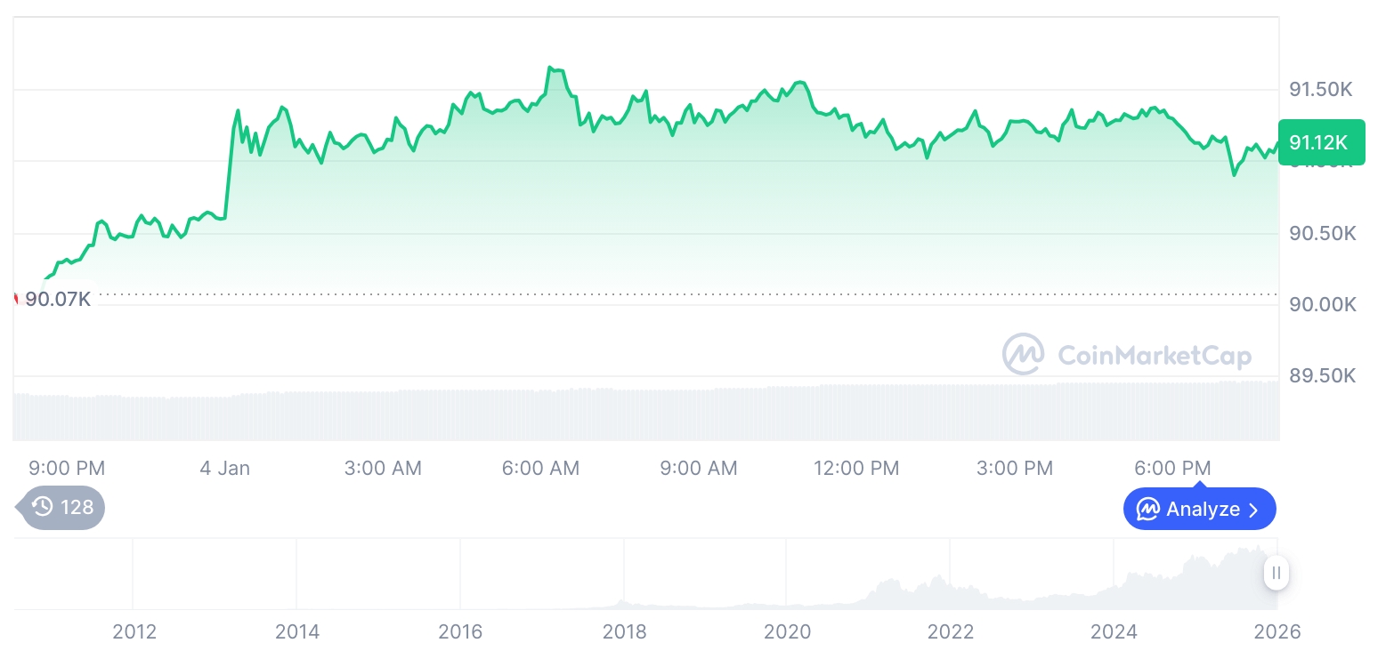Click the 90.07K opening price label
This screenshot has width=1394, height=651.
coord(58,299)
